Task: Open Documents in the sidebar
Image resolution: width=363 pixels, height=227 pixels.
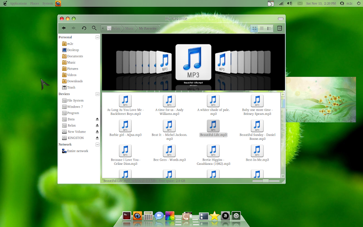Action: pyautogui.click(x=73, y=56)
